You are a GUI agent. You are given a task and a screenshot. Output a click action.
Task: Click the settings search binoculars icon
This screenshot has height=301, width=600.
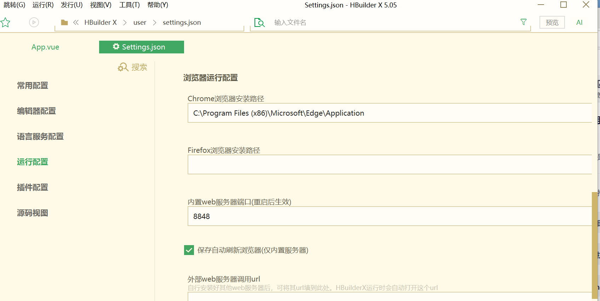(x=123, y=67)
